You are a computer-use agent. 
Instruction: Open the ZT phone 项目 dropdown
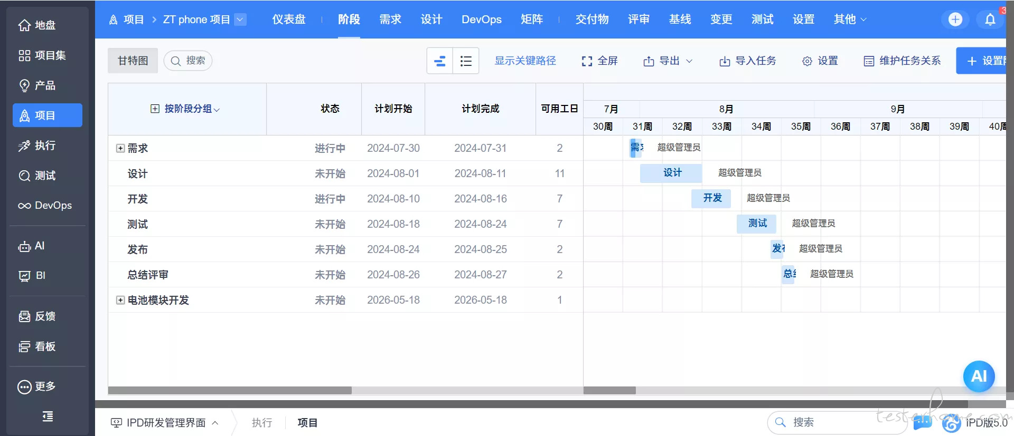click(240, 20)
